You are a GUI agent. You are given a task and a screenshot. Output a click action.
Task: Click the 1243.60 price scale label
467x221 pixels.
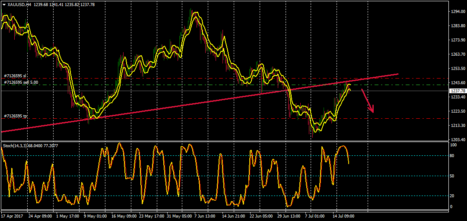458,83
